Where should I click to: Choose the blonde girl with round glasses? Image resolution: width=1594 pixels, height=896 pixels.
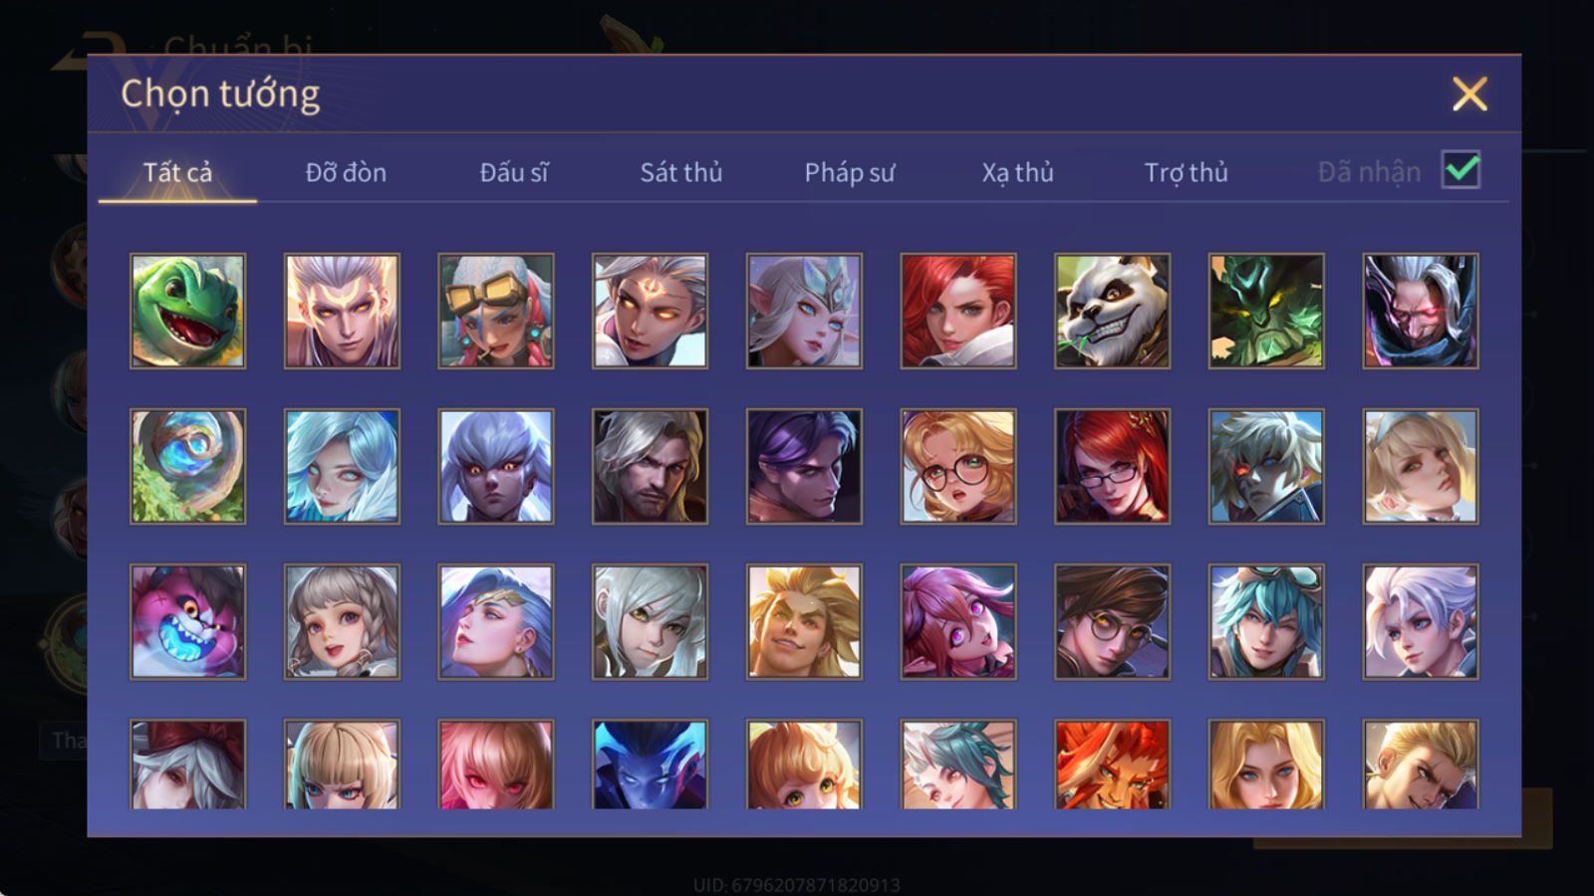coord(958,466)
